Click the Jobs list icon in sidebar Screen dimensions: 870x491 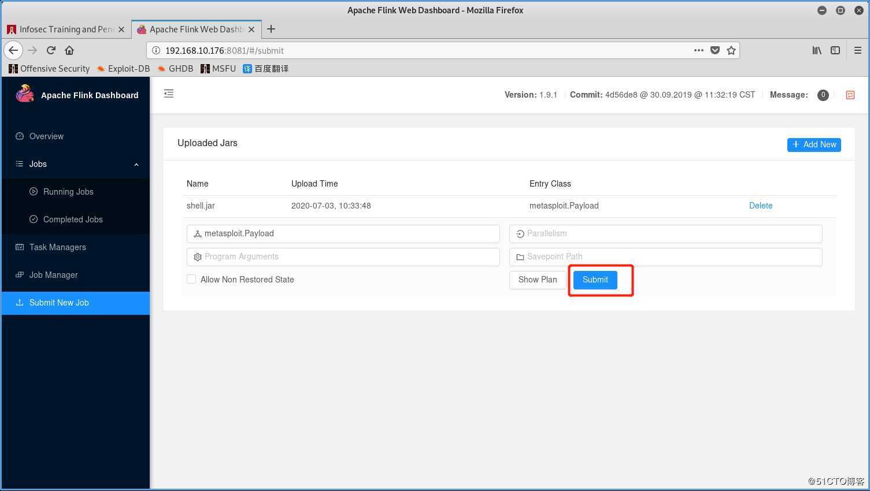pos(20,164)
